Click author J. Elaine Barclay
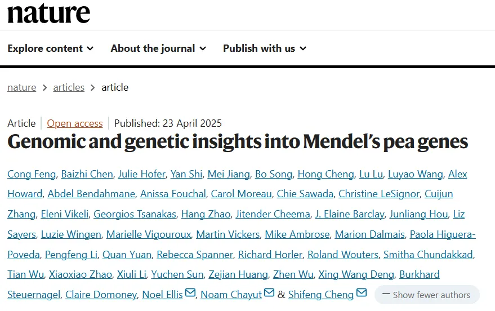Viewport: 495px width, 311px height. (x=350, y=214)
